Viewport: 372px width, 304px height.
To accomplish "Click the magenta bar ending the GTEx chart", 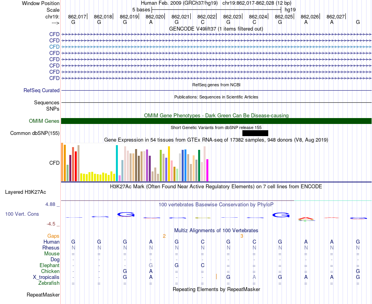I will pyautogui.click(x=207, y=170).
